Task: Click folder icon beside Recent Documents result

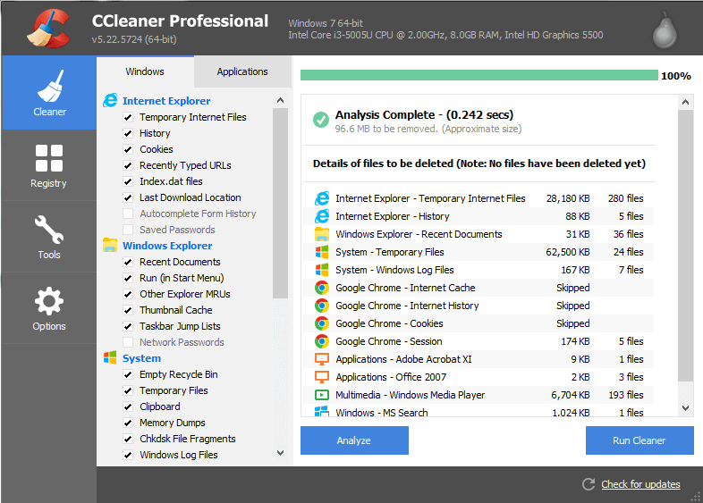Action: [321, 234]
